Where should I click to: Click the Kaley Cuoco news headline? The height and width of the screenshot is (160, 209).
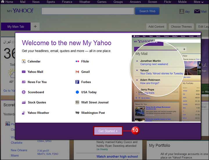tap(117, 144)
